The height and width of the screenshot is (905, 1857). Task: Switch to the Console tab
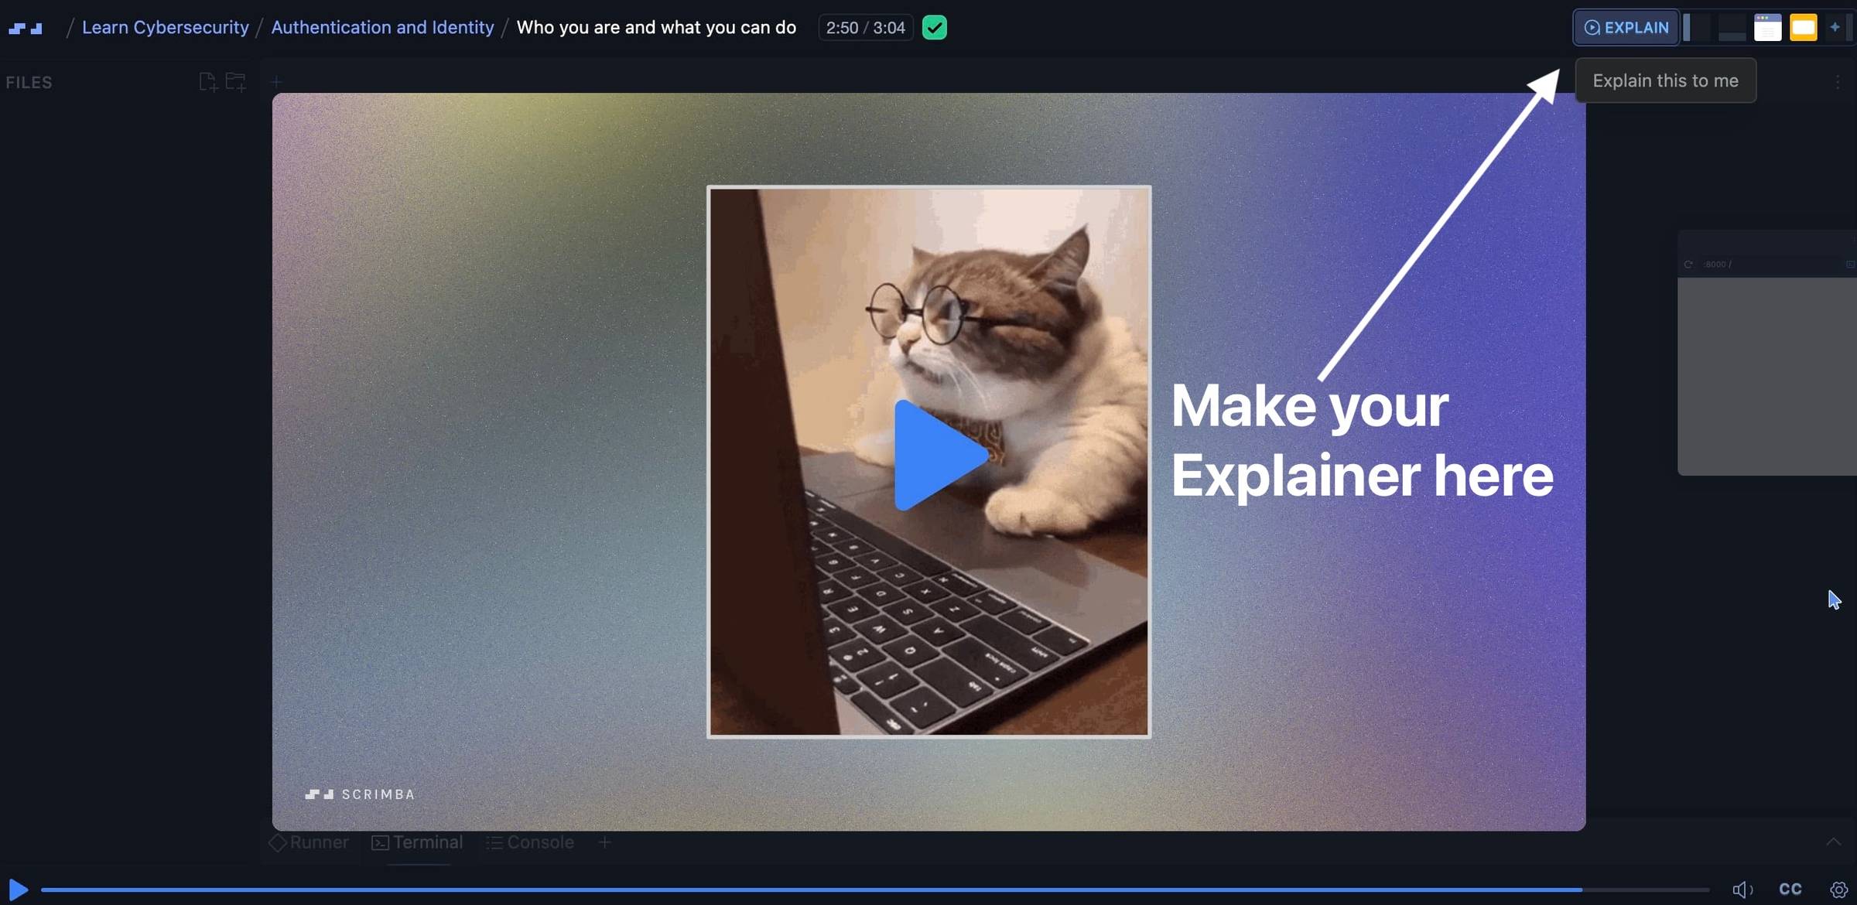coord(530,842)
